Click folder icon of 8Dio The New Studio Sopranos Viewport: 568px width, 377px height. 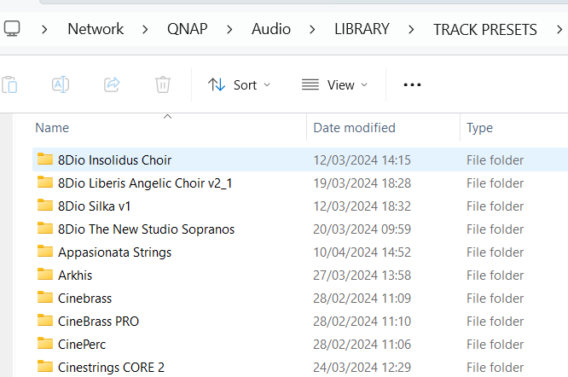45,228
